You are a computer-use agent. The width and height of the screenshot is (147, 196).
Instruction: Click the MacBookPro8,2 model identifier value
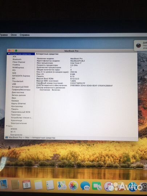point(78,61)
